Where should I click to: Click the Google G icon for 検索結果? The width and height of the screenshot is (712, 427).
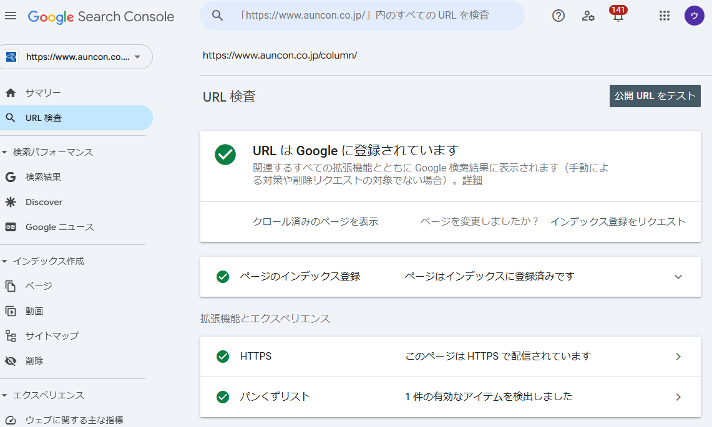pos(11,177)
